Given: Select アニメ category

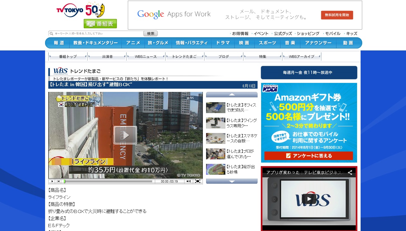Looking at the screenshot, I should tap(133, 43).
